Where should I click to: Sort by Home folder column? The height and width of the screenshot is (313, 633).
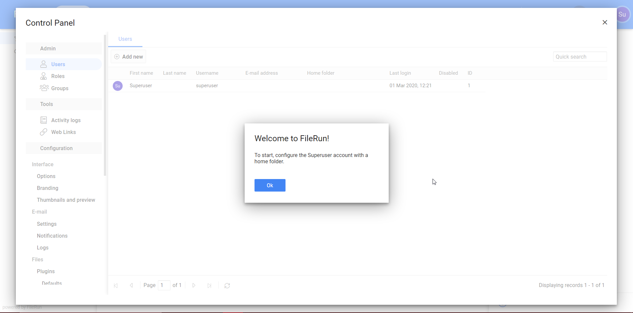321,73
